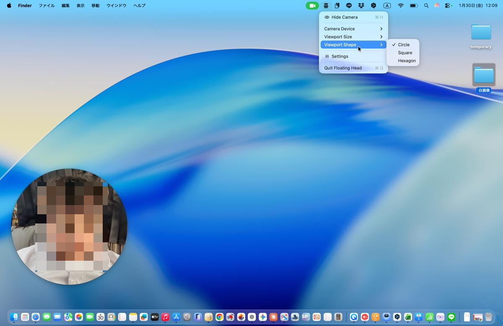Expand the Viewport Size submenu

(x=338, y=36)
